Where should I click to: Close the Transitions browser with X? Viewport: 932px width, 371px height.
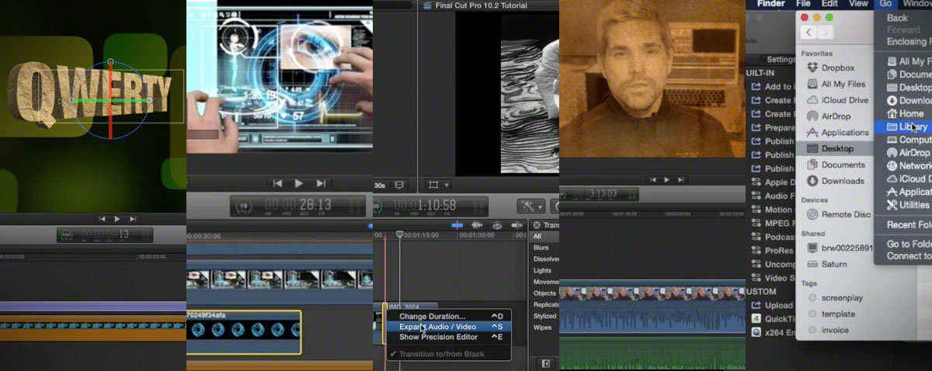tap(536, 225)
